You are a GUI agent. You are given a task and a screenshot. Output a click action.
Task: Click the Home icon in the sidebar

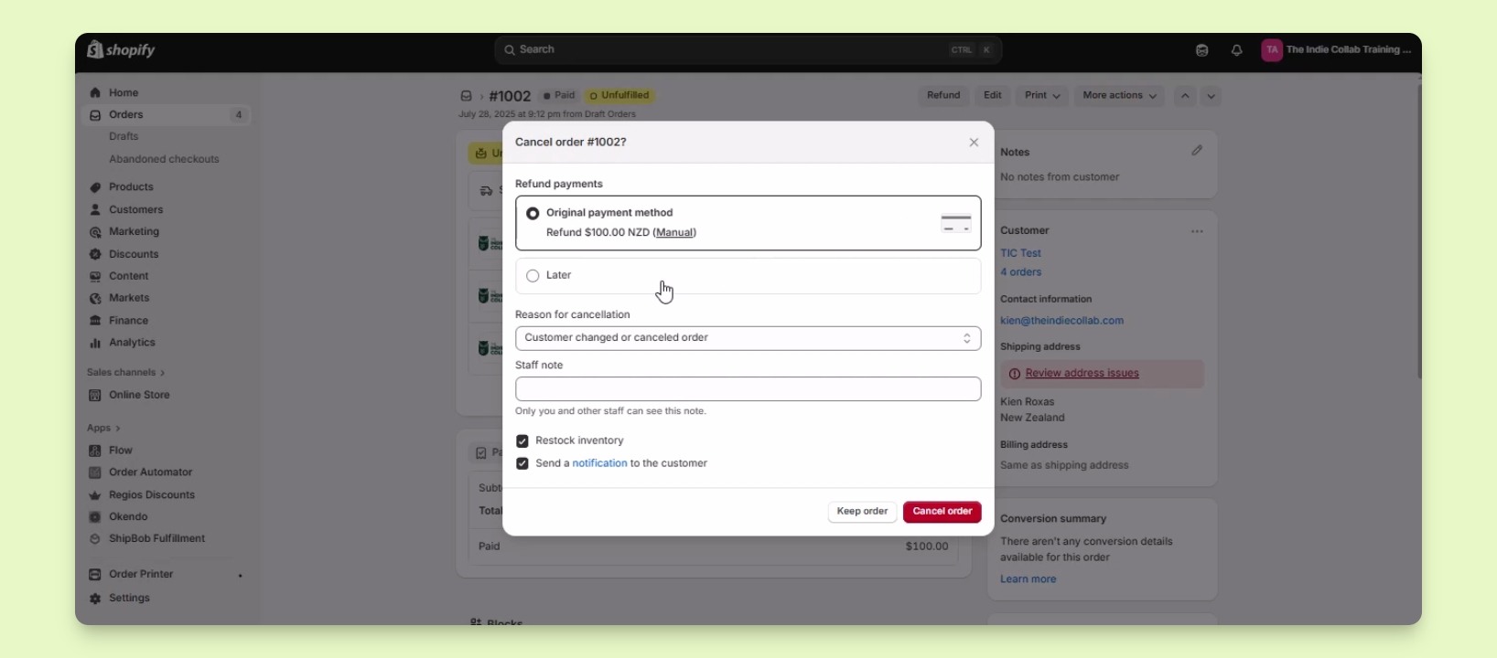(95, 93)
